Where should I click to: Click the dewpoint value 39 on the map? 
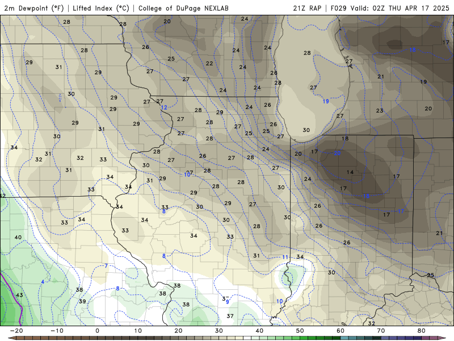(x=82, y=301)
